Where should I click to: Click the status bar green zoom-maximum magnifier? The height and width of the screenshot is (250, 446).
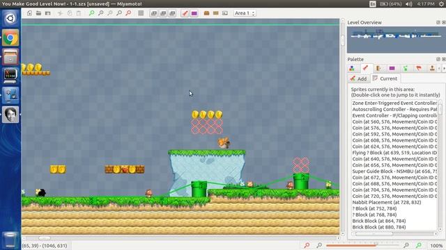click(x=419, y=245)
